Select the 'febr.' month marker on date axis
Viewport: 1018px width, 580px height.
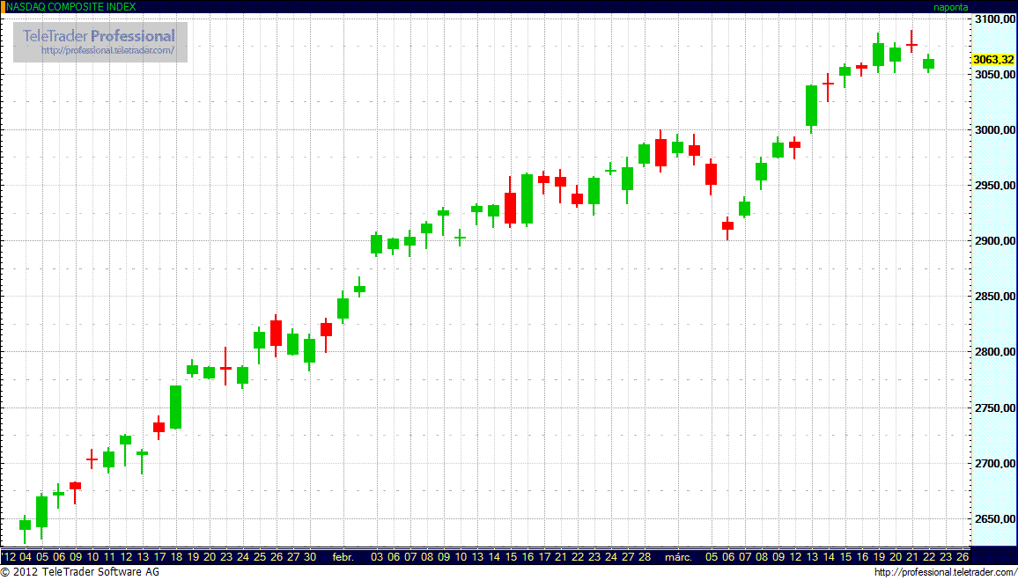tap(343, 557)
